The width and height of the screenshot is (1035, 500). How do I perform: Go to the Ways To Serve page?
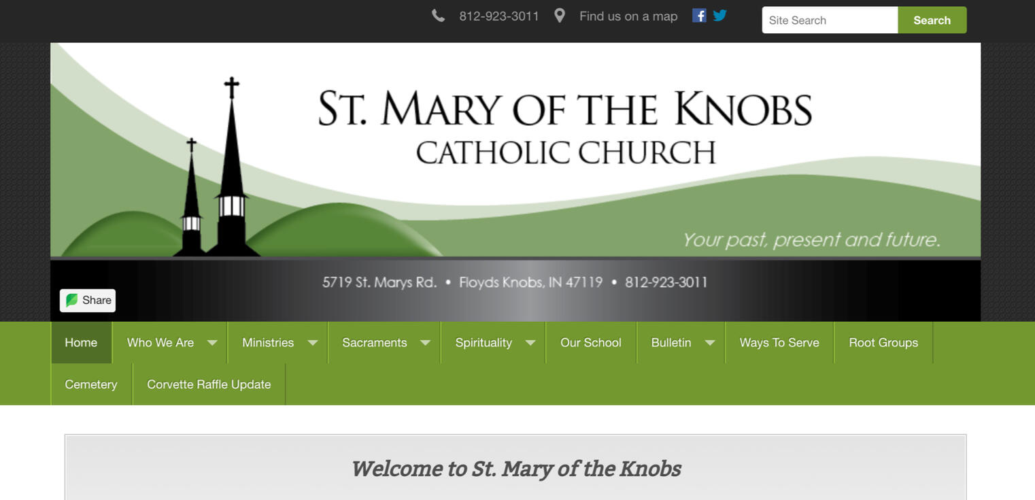(779, 342)
